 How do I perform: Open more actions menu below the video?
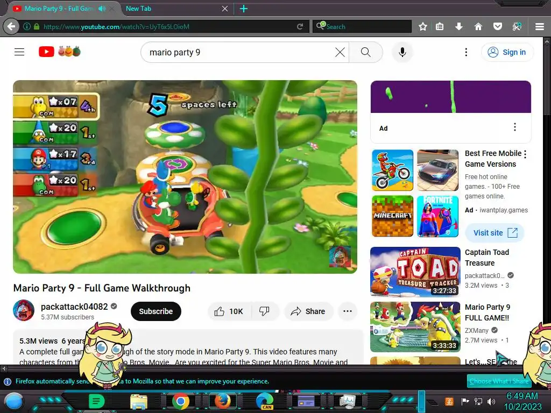coord(347,311)
